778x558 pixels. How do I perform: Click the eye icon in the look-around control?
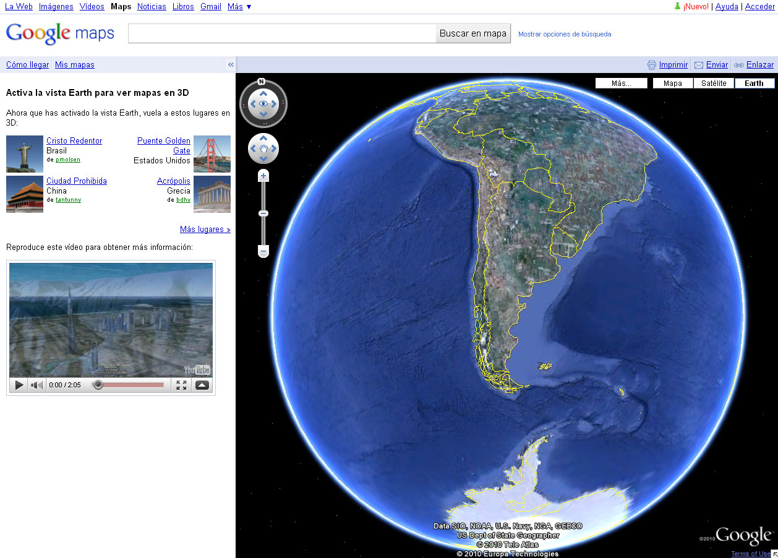click(x=263, y=104)
